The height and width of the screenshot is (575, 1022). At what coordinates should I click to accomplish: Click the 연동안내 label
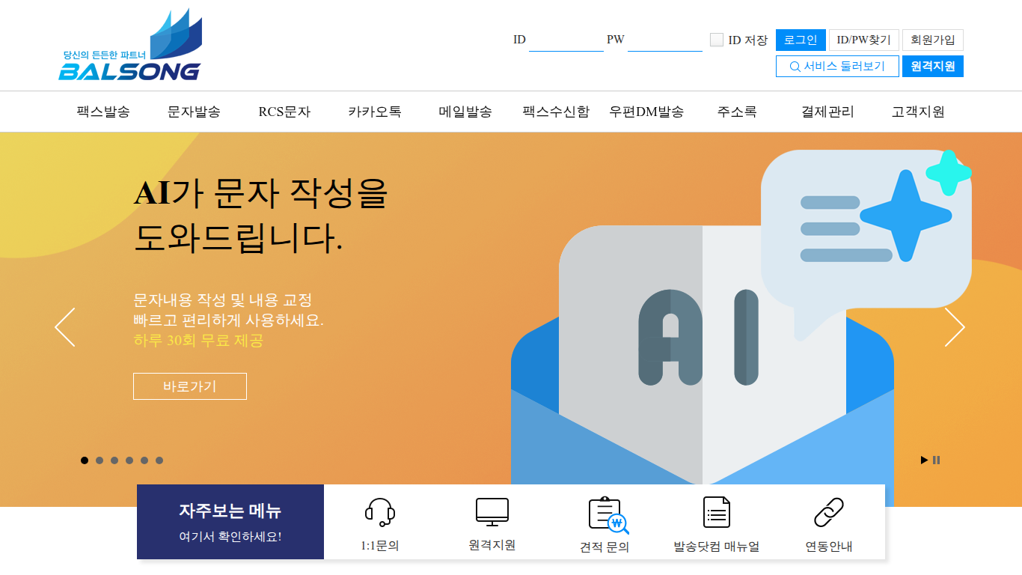coord(829,547)
